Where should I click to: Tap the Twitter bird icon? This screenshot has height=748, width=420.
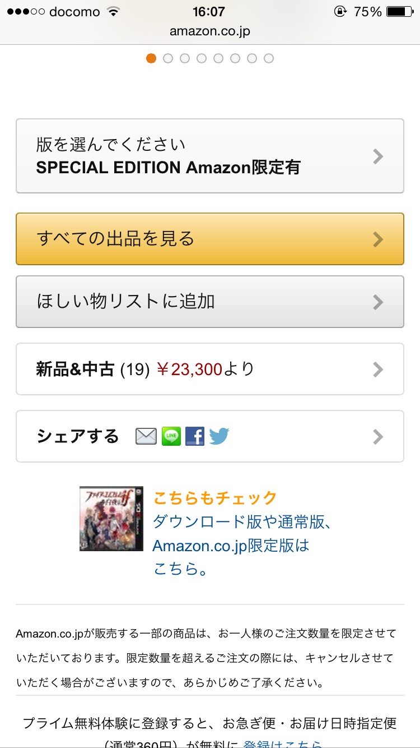219,436
